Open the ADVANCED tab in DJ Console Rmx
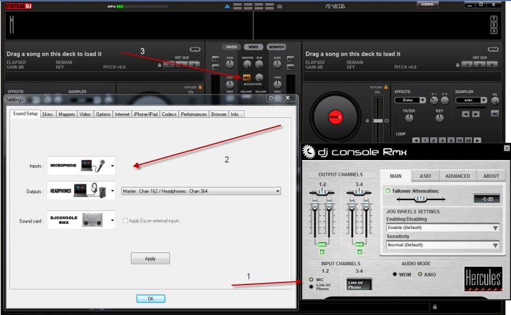This screenshot has width=511, height=315. (457, 176)
